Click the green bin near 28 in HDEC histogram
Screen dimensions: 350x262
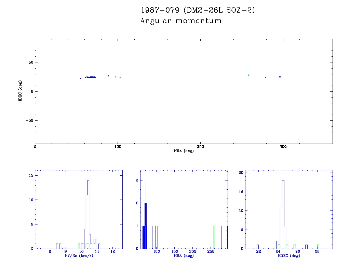[x=318, y=246]
